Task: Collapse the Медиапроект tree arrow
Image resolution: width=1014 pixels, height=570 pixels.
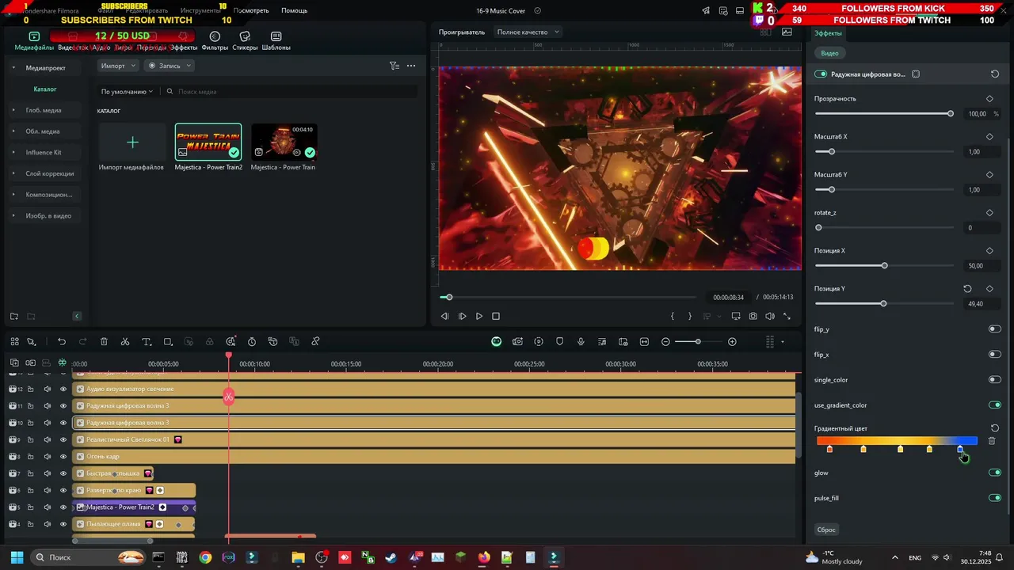Action: pyautogui.click(x=13, y=68)
